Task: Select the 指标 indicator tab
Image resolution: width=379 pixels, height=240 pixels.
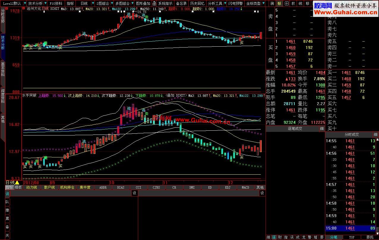Action: (x=9, y=187)
